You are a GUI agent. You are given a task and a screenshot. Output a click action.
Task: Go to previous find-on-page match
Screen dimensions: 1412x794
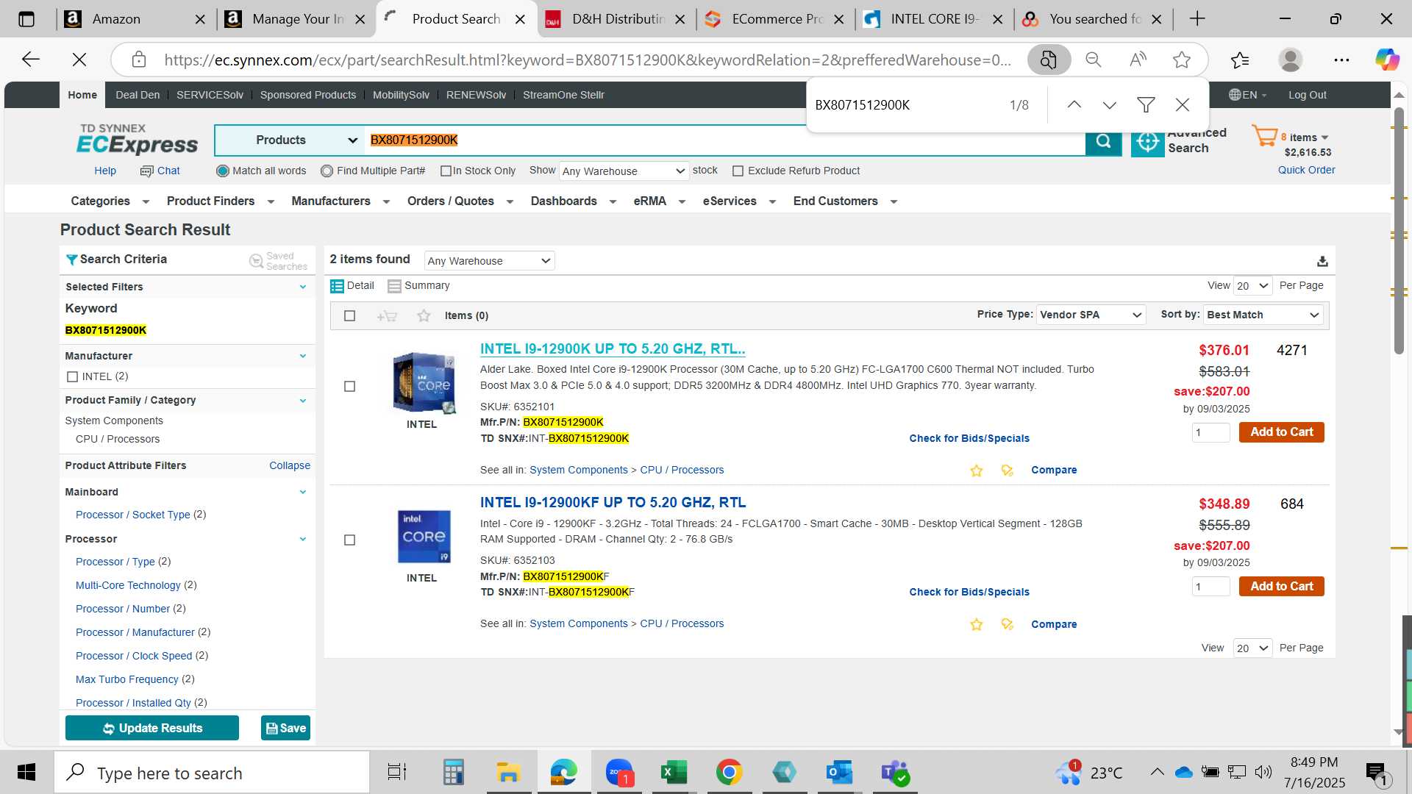pyautogui.click(x=1074, y=105)
